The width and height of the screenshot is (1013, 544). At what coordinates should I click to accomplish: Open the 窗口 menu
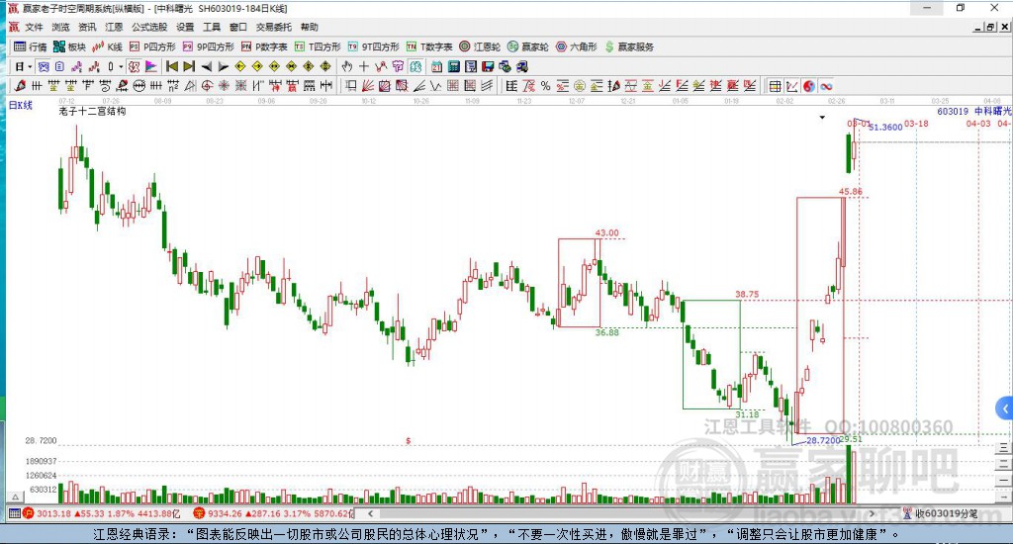pos(238,27)
